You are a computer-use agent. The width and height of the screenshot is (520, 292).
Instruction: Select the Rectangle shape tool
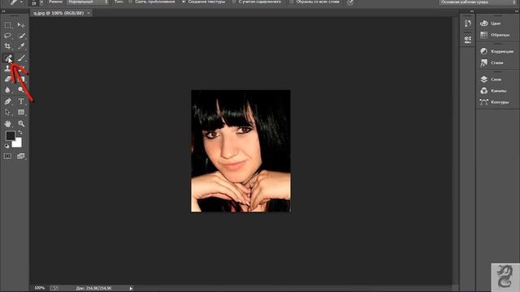click(21, 112)
